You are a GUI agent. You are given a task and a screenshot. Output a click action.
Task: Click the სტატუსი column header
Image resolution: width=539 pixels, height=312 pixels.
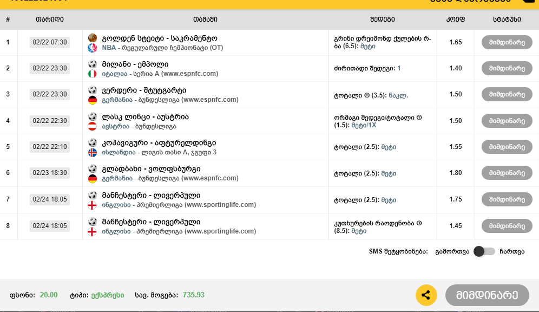point(507,19)
